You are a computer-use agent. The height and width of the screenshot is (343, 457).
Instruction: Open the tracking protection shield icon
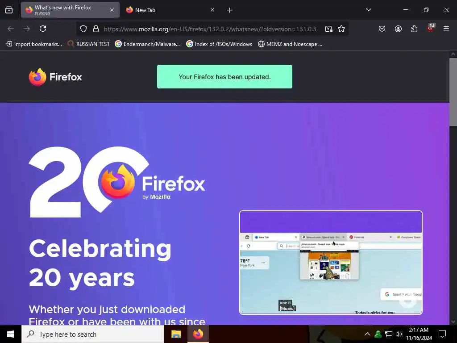[83, 29]
